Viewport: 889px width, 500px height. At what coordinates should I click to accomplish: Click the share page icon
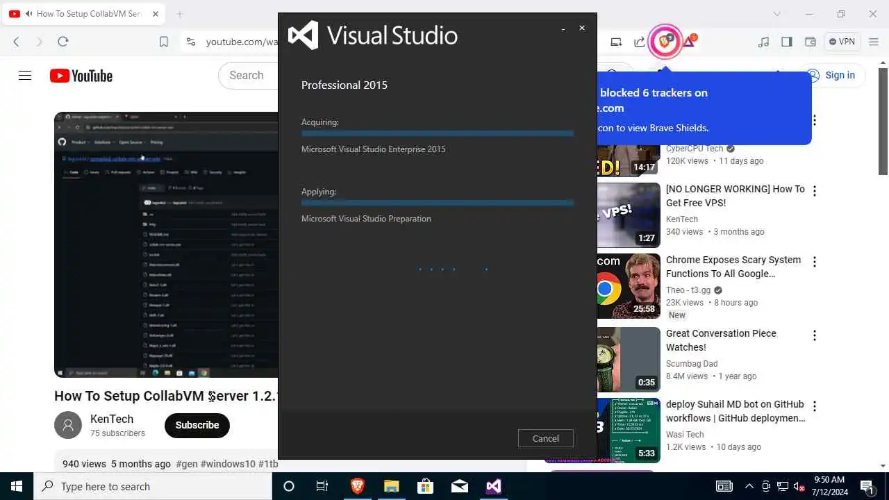click(640, 42)
